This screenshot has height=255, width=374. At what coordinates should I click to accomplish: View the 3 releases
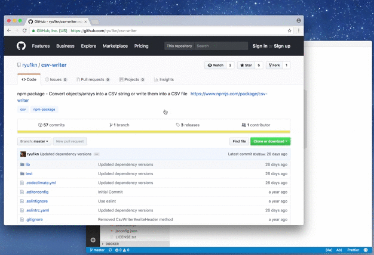click(188, 125)
